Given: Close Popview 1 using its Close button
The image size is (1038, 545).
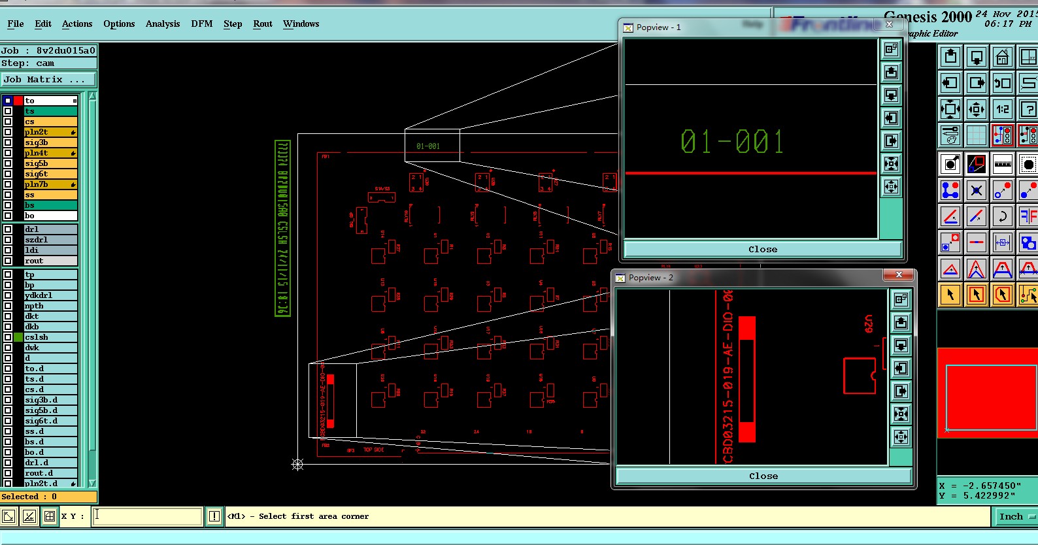Looking at the screenshot, I should [x=763, y=249].
